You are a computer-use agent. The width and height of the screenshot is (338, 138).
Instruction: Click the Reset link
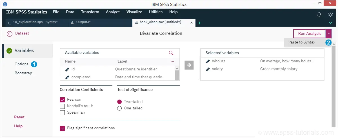pyautogui.click(x=19, y=117)
